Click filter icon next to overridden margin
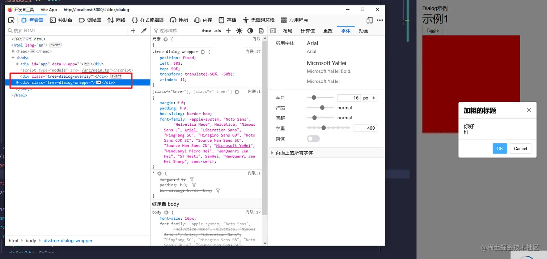 click(192, 179)
